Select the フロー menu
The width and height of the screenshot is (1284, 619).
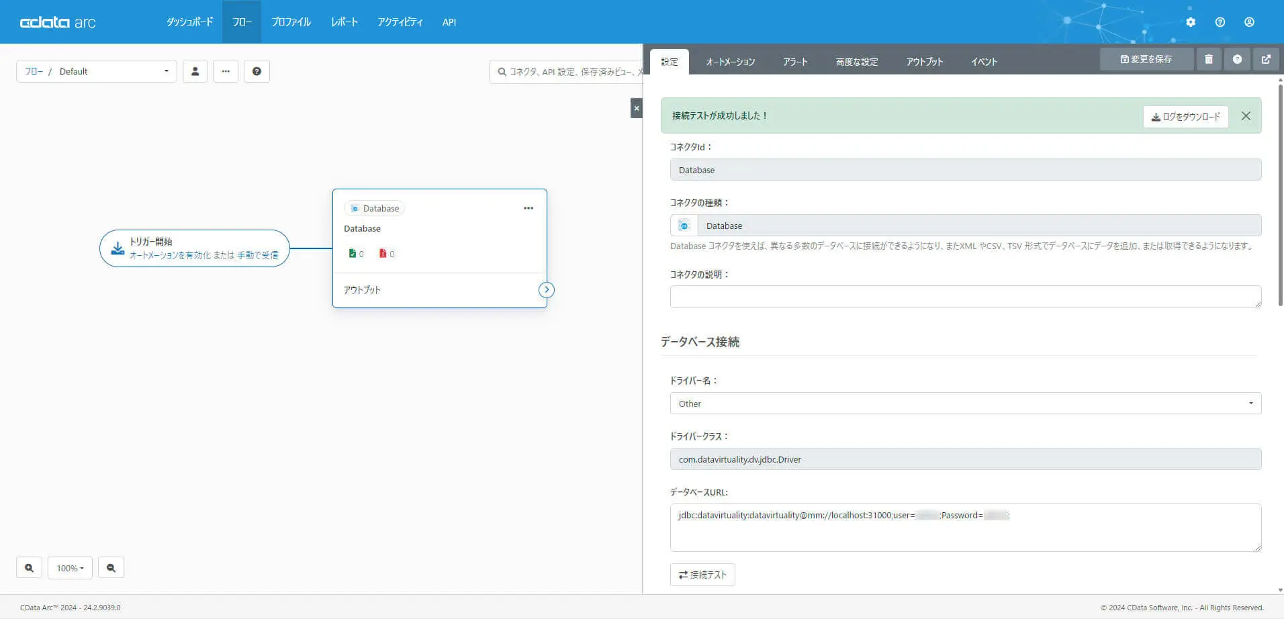tap(242, 22)
